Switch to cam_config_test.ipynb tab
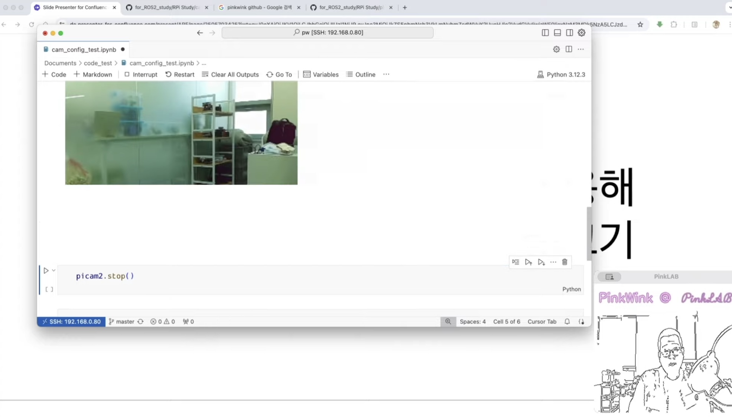Viewport: 732px width, 417px height. click(x=84, y=49)
